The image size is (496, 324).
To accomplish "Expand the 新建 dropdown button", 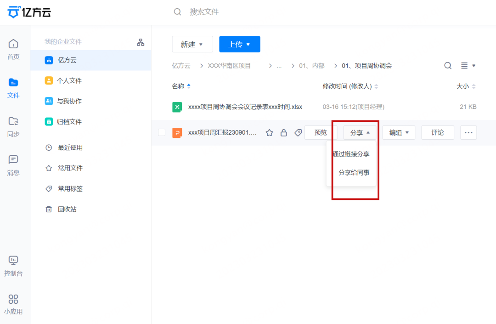I will [192, 44].
